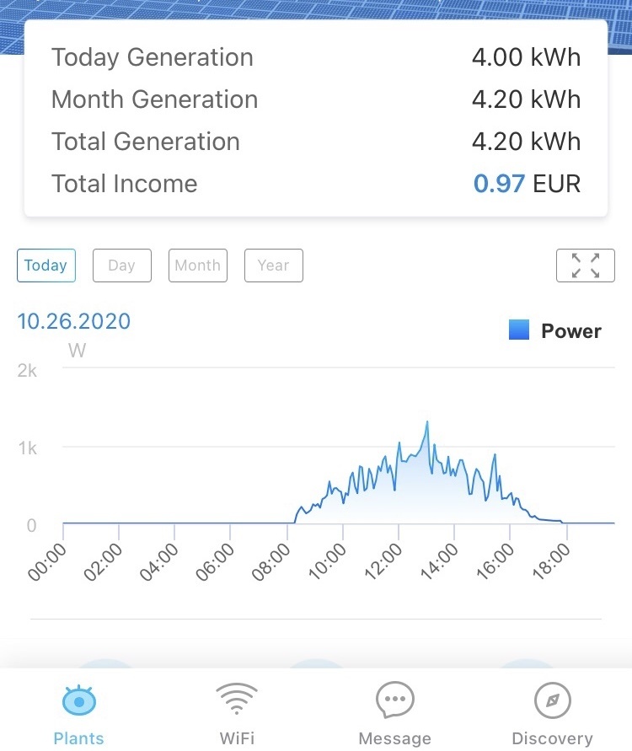The width and height of the screenshot is (632, 751).
Task: Toggle the Power legend blue square
Action: (519, 330)
